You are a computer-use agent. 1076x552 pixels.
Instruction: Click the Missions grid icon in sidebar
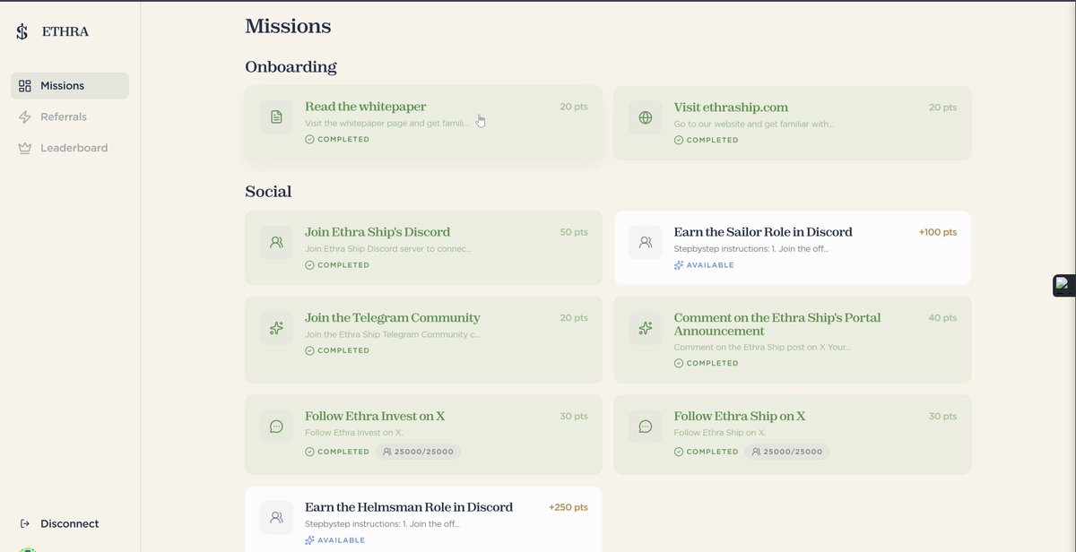click(x=25, y=86)
